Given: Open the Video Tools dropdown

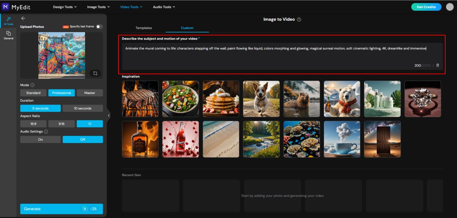Looking at the screenshot, I should coord(131,6).
